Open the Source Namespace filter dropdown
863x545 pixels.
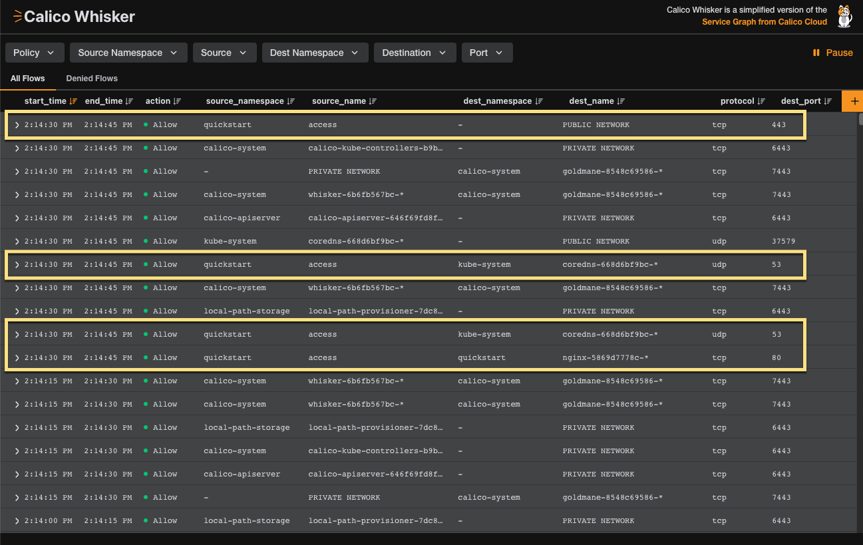pyautogui.click(x=128, y=53)
